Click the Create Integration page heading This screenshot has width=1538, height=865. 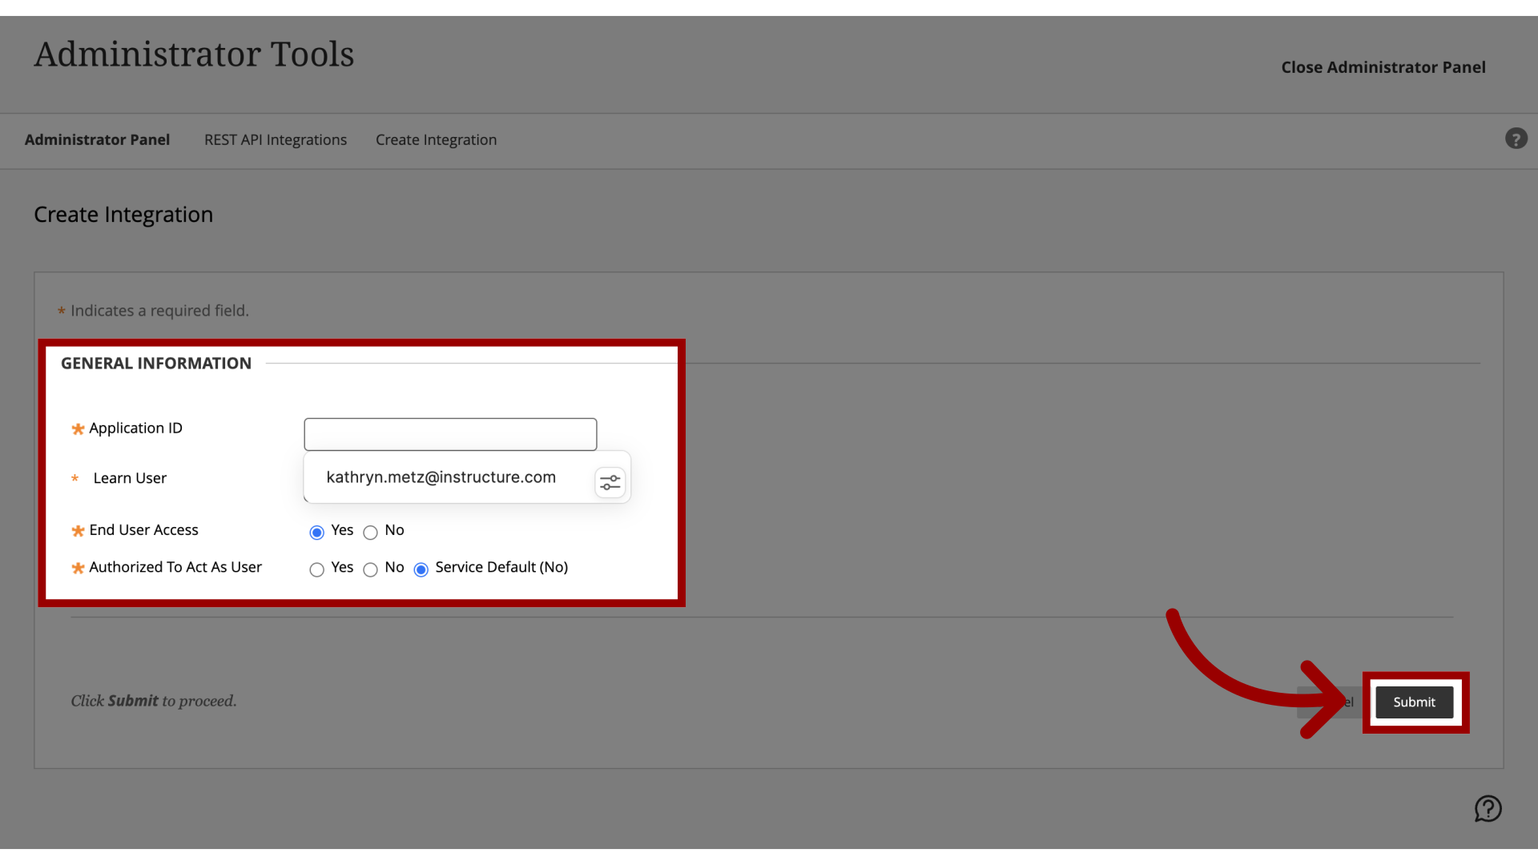pos(123,214)
